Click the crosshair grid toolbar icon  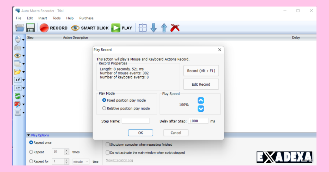tap(143, 28)
